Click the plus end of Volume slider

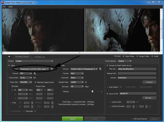click(102, 91)
